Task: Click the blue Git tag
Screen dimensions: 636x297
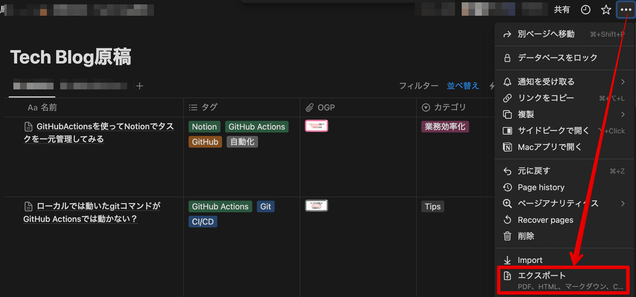Action: coord(266,206)
